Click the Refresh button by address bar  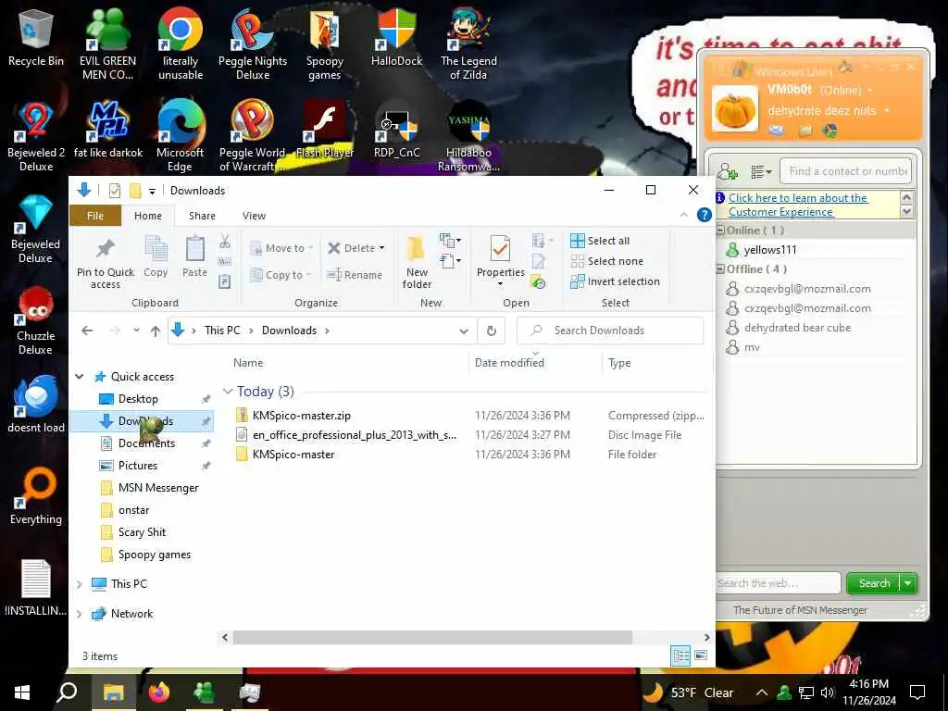tap(492, 331)
